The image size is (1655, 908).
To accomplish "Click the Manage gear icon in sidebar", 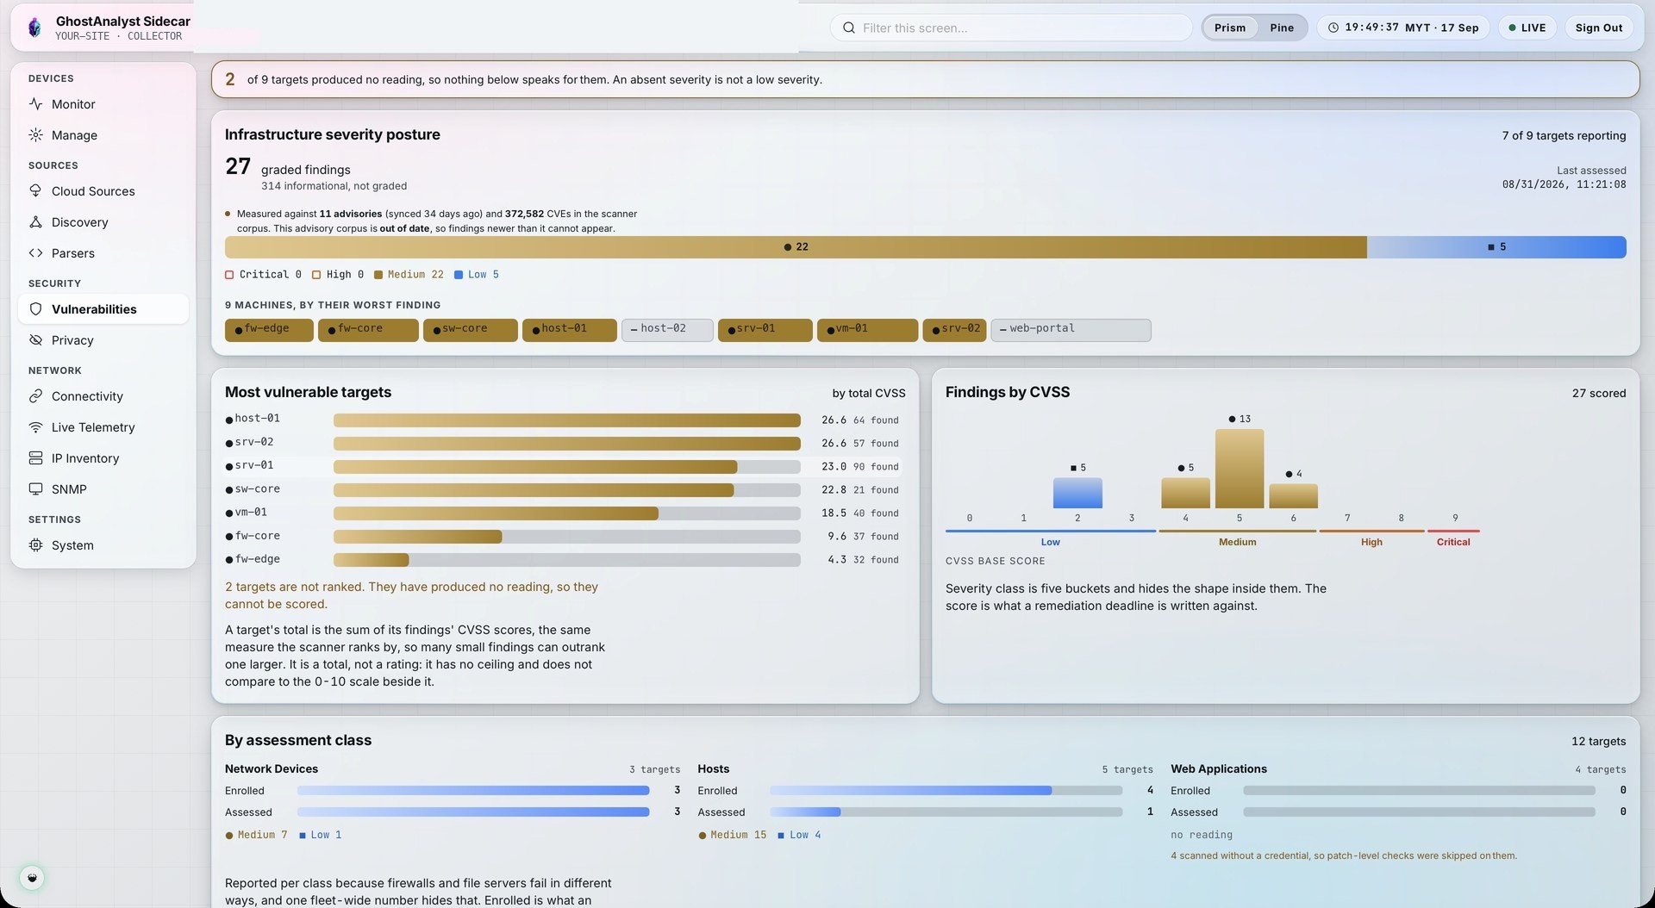I will 35,135.
